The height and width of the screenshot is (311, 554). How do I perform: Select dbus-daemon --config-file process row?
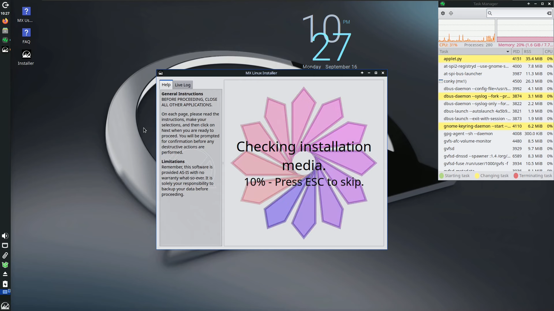496,88
